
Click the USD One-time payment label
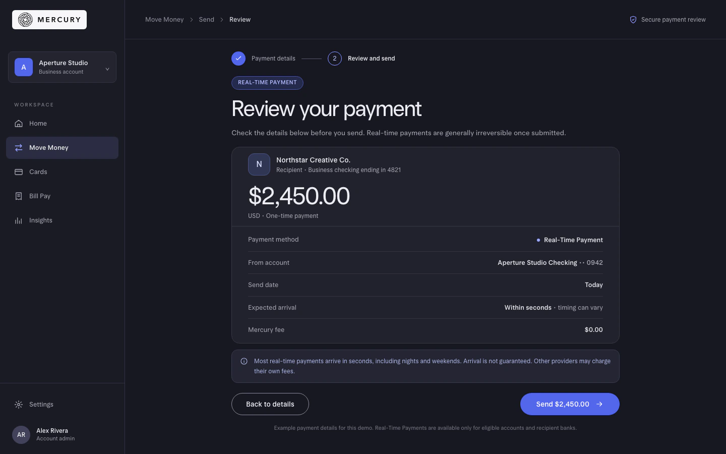coord(283,216)
